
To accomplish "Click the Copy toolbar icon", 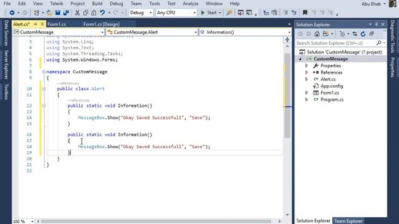I will (86, 12).
